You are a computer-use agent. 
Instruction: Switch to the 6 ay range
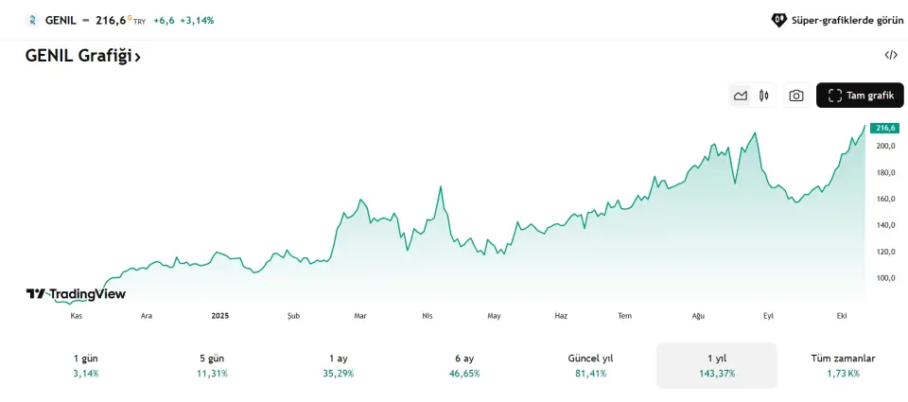(464, 365)
